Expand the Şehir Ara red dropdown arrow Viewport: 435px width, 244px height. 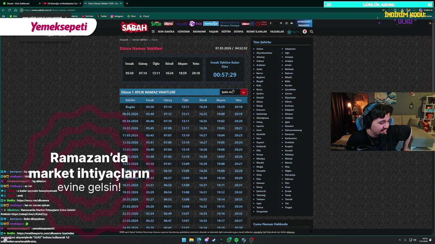point(243,92)
